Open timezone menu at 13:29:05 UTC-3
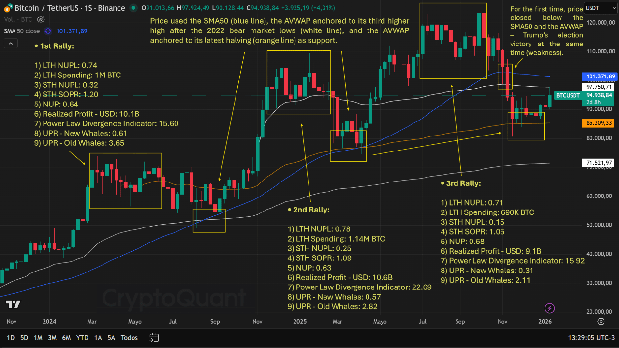Image resolution: width=619 pixels, height=348 pixels. (590, 338)
